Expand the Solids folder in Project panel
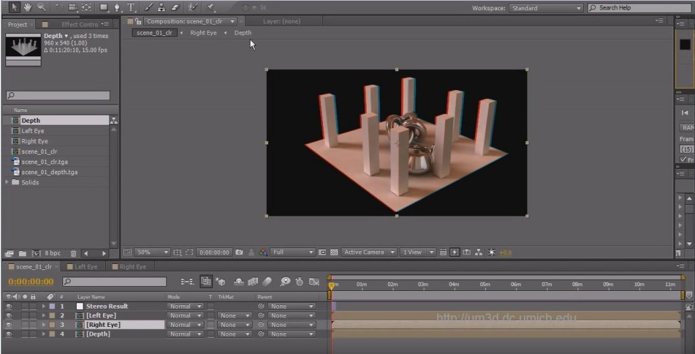 pyautogui.click(x=7, y=182)
